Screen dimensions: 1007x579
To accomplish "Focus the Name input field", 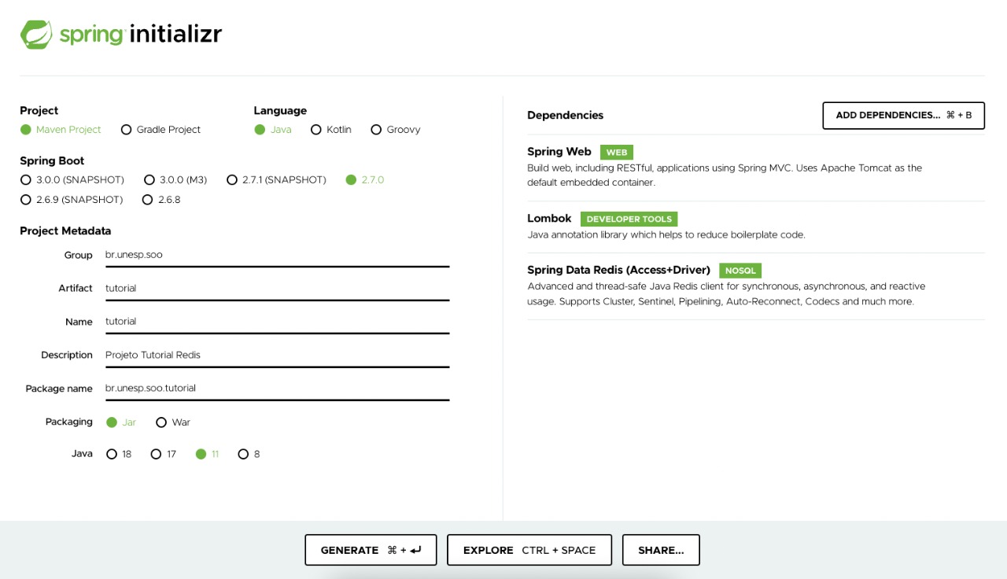I will point(277,321).
